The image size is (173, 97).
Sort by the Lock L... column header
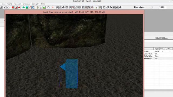click(x=168, y=49)
